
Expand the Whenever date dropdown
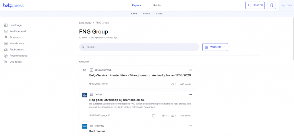tap(215, 47)
